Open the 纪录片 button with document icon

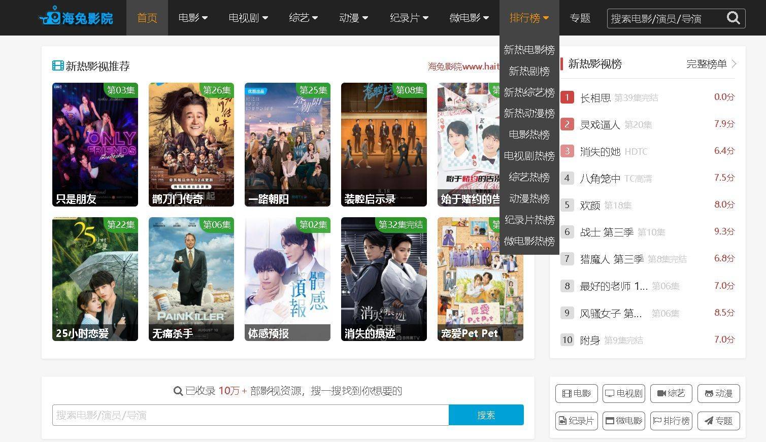577,421
